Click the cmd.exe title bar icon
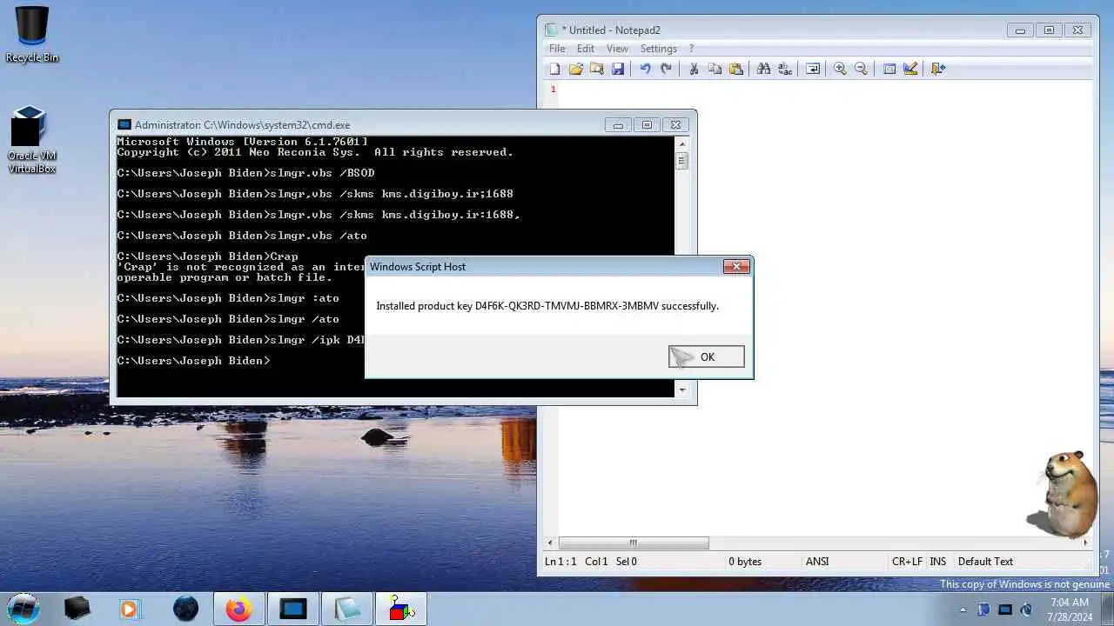The height and width of the screenshot is (626, 1114). tap(124, 125)
